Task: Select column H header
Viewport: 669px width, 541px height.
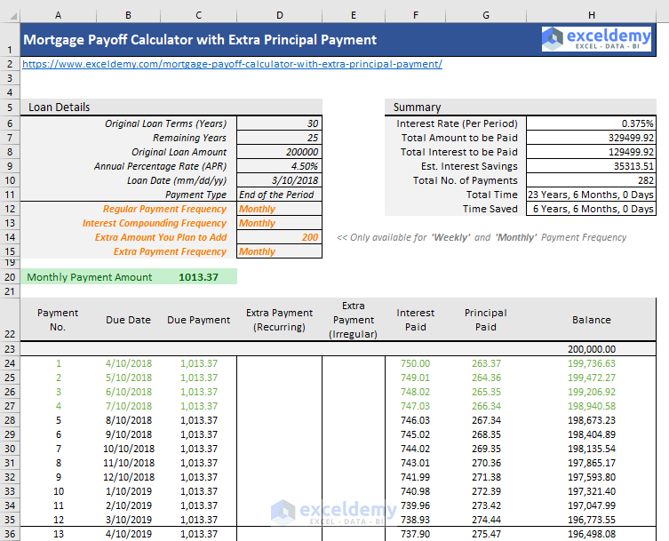Action: click(x=591, y=15)
